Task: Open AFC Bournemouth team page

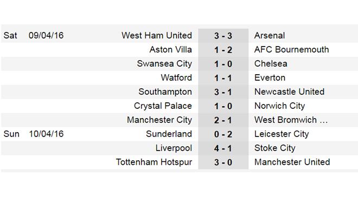Action: click(292, 50)
